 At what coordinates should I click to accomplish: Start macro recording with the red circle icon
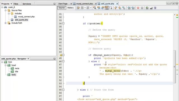tap(138, 8)
